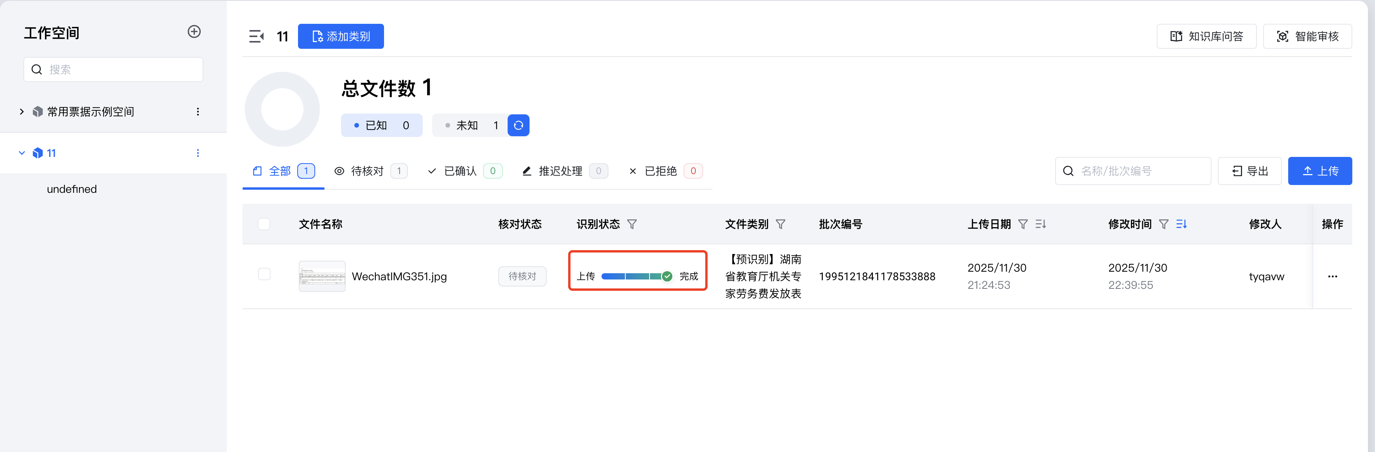
Task: Click the add workspace plus icon
Action: (x=194, y=32)
